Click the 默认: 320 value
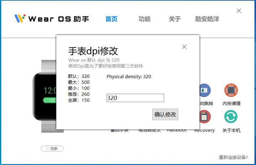Viewport: 256px width, 165px height. pos(79,76)
